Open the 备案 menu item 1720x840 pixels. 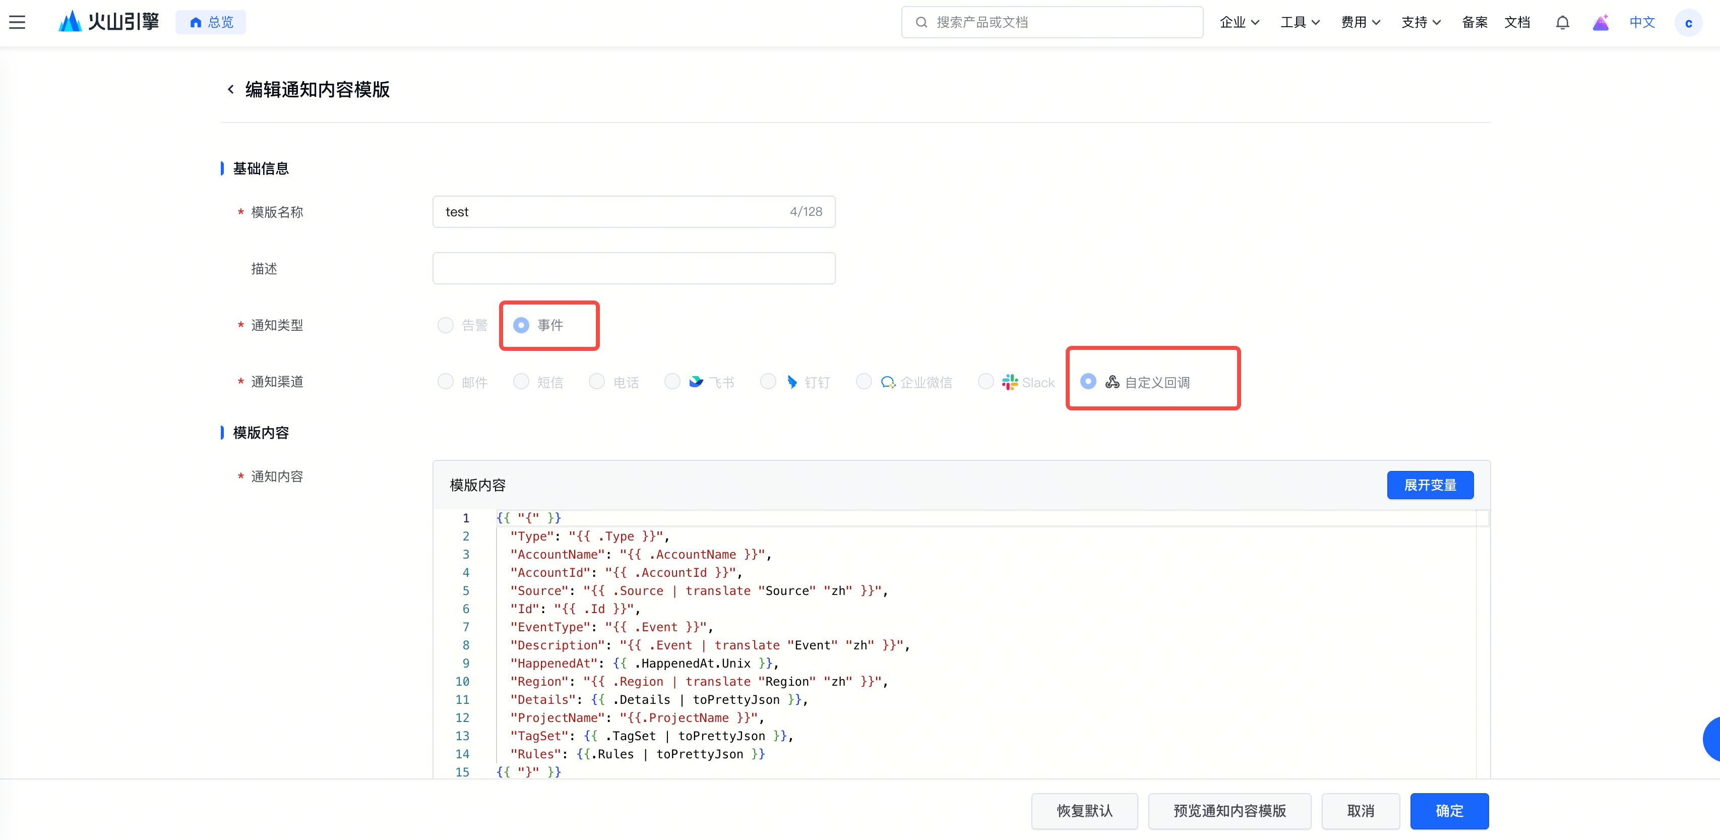click(x=1475, y=23)
